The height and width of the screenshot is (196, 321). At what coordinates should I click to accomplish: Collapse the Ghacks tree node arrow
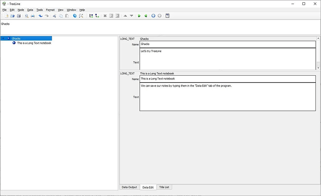3,39
